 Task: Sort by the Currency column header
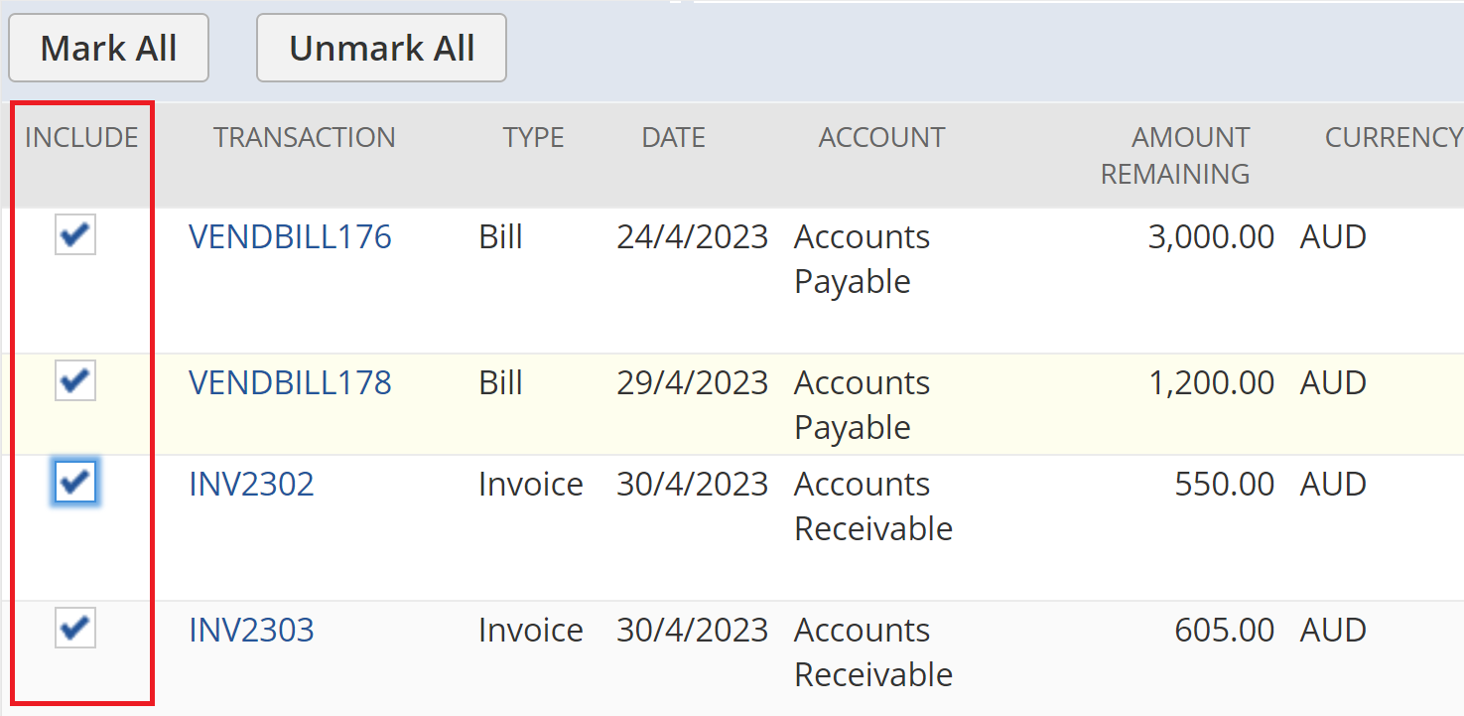[1393, 137]
